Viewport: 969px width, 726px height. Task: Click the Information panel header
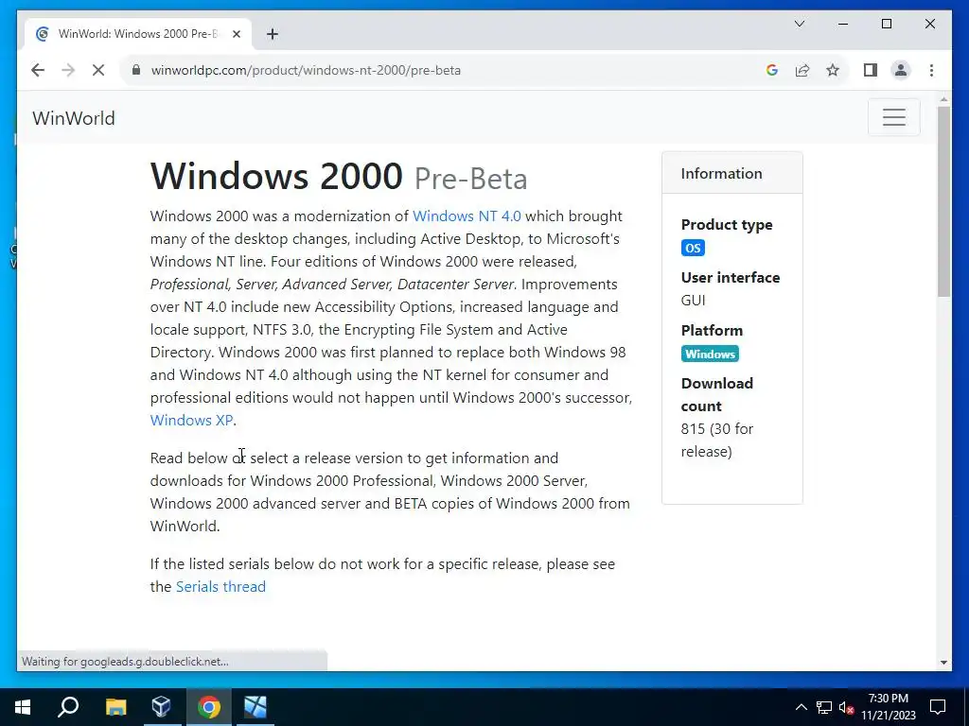(732, 174)
